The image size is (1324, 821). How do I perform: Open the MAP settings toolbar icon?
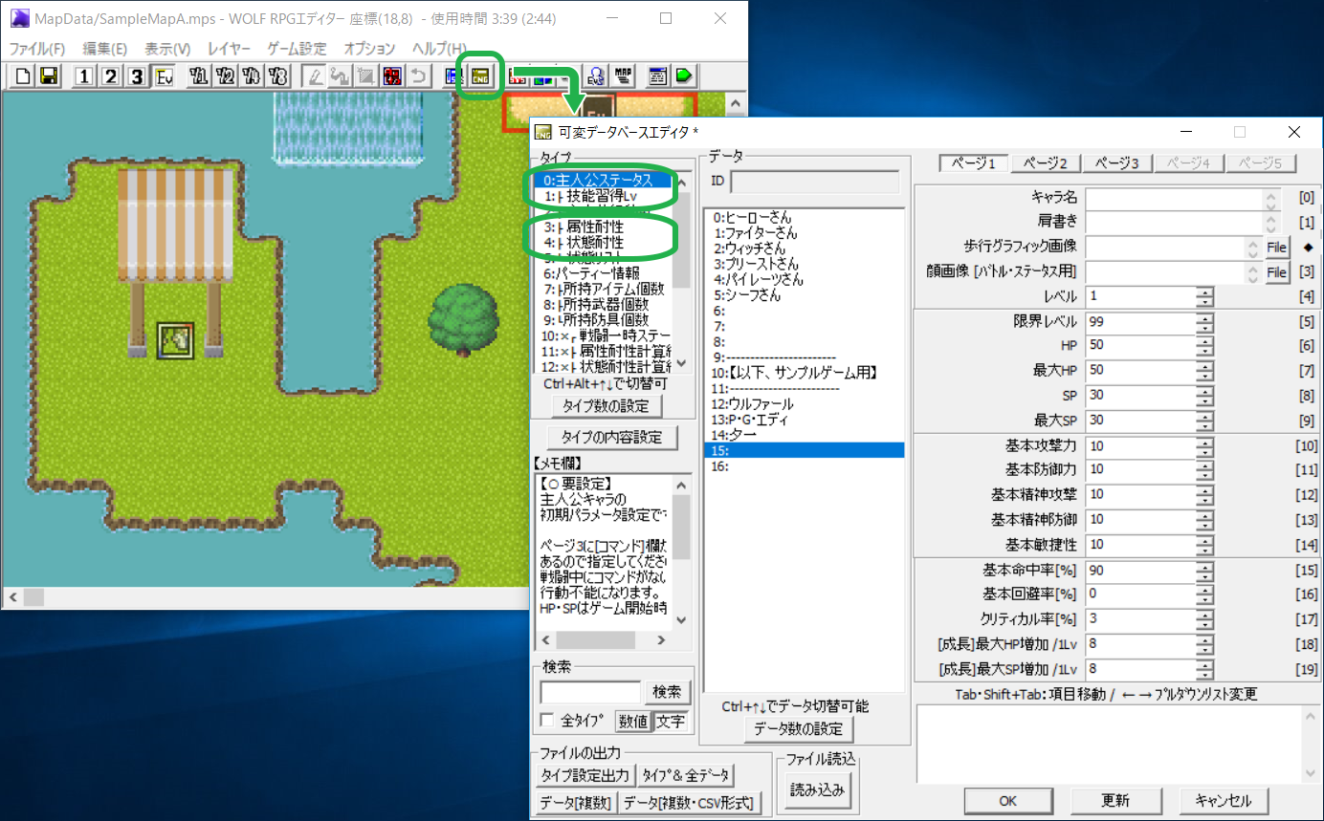(x=623, y=76)
